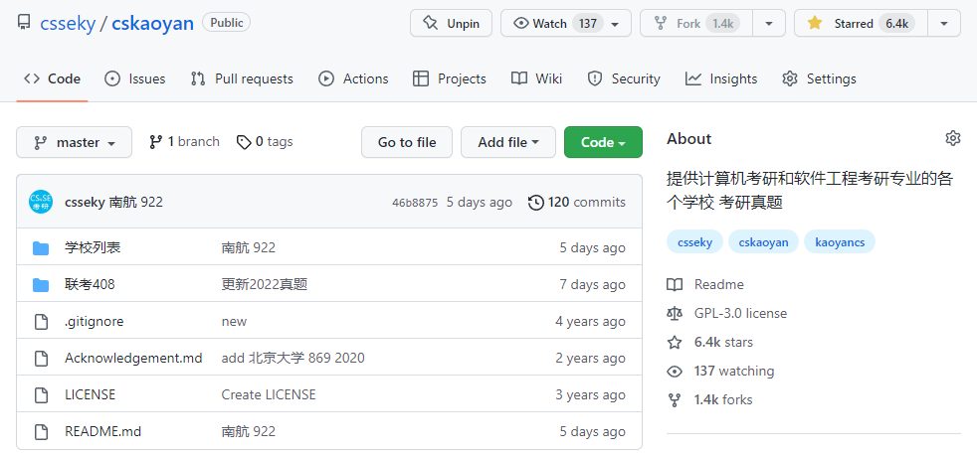The width and height of the screenshot is (977, 455).
Task: Open commit message add 北京大学 869 2020
Action: click(x=293, y=359)
